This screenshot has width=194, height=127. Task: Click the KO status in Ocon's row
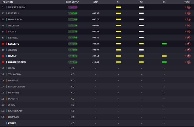point(73,68)
